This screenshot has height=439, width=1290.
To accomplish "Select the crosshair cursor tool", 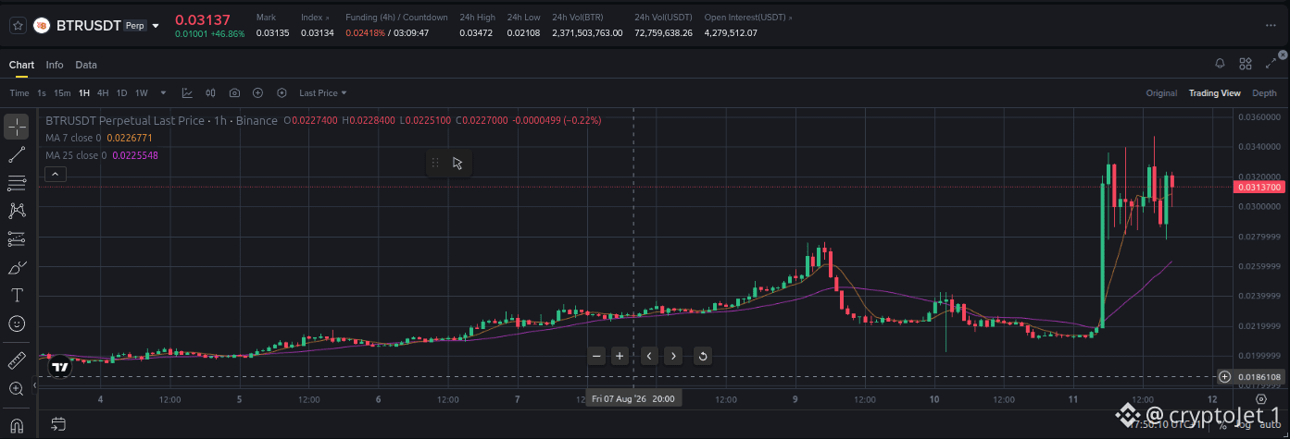I will tap(17, 126).
